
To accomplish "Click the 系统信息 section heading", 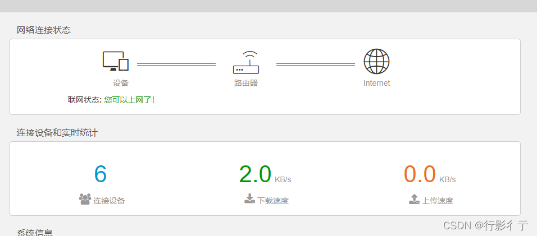I will [35, 233].
